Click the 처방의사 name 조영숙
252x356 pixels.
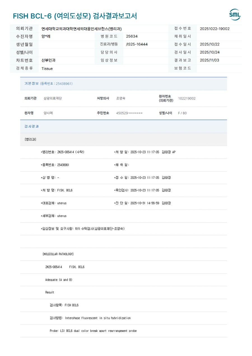point(121,98)
